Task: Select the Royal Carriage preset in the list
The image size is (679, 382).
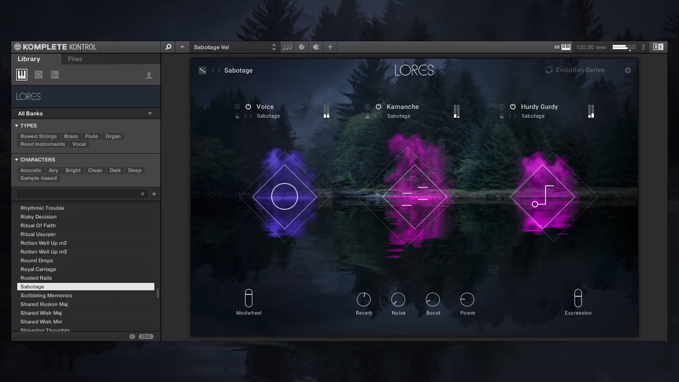Action: click(38, 269)
